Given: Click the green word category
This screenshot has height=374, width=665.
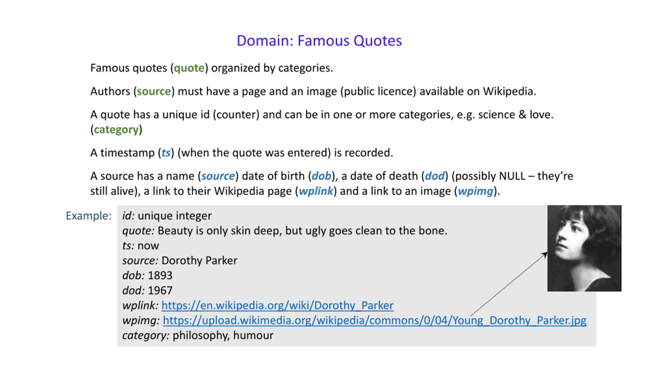Looking at the screenshot, I should pyautogui.click(x=116, y=130).
